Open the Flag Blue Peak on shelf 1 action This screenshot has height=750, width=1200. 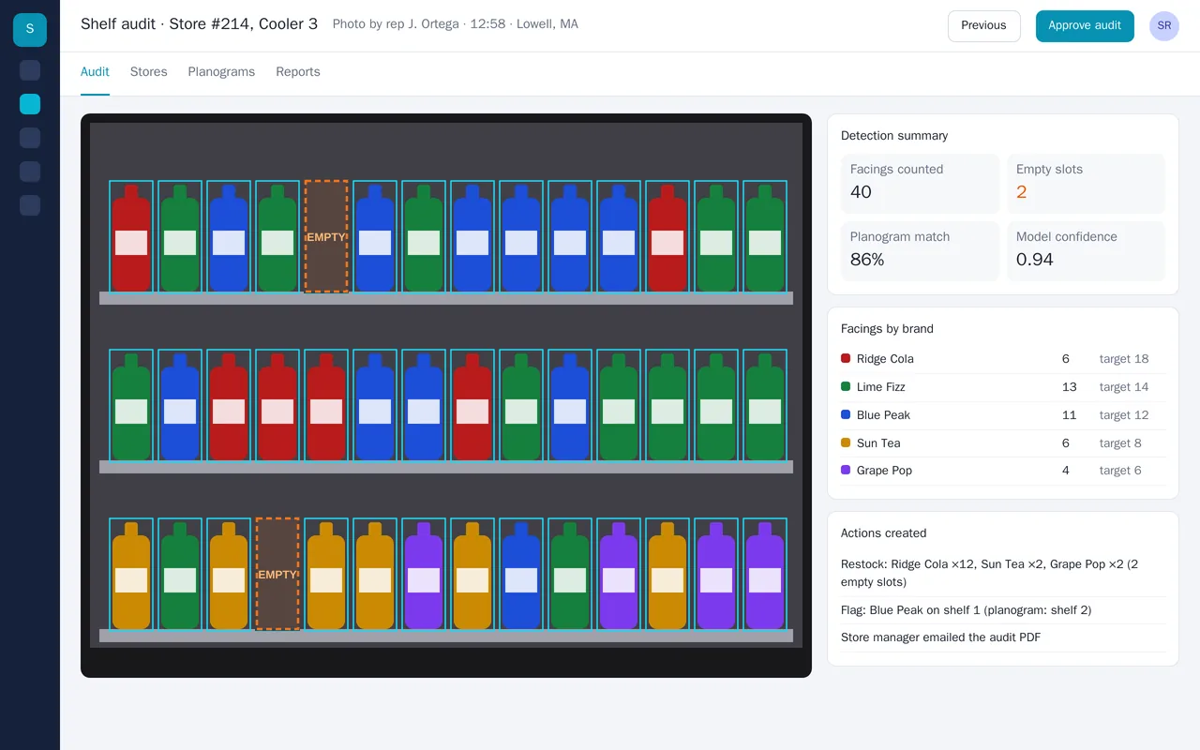pyautogui.click(x=1003, y=610)
